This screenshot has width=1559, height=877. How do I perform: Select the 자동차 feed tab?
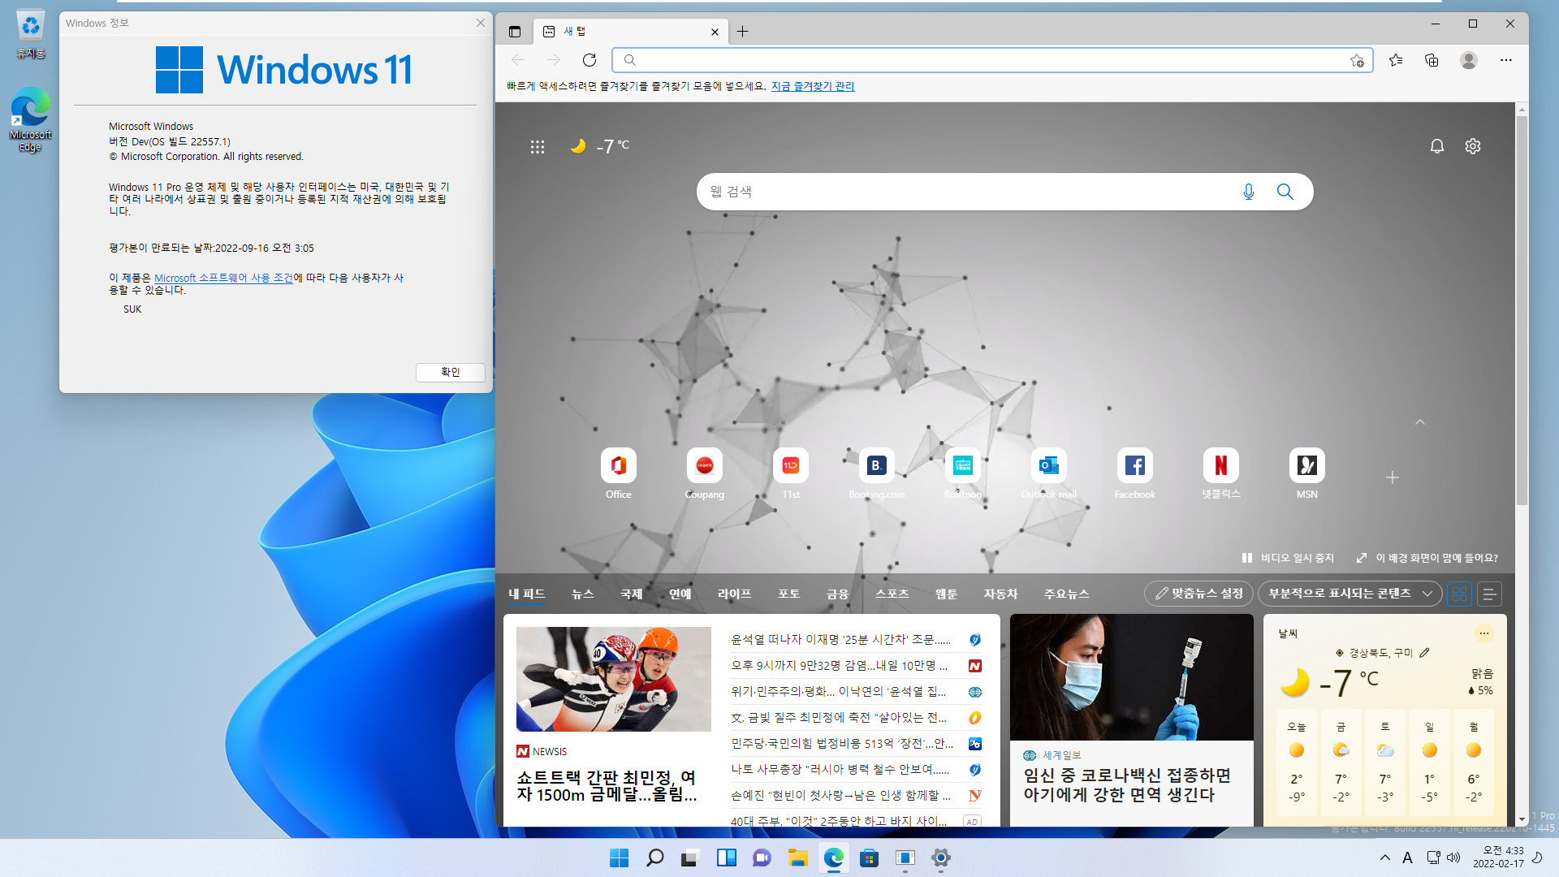[x=1000, y=594]
